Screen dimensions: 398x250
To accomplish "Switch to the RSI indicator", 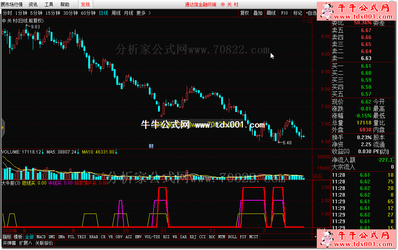I will tap(166, 237).
